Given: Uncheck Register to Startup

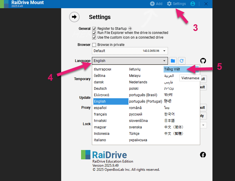Looking at the screenshot, I should point(94,29).
